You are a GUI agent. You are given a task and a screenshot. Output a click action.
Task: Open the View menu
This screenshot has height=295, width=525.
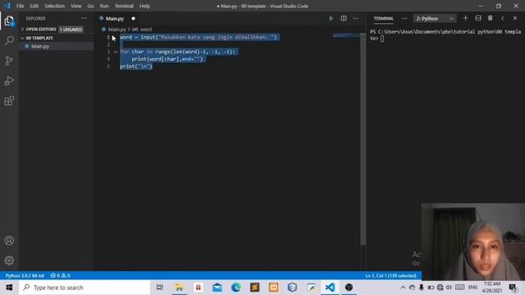click(x=76, y=6)
